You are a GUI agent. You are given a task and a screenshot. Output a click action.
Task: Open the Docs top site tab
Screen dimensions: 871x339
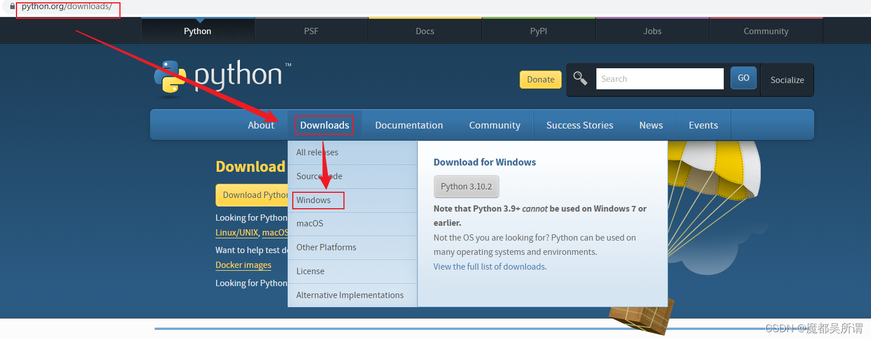(425, 31)
